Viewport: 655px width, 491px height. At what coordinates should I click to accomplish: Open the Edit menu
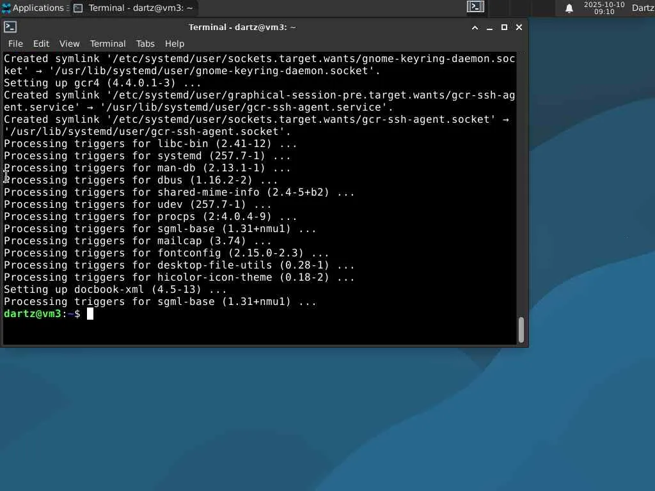click(x=41, y=44)
